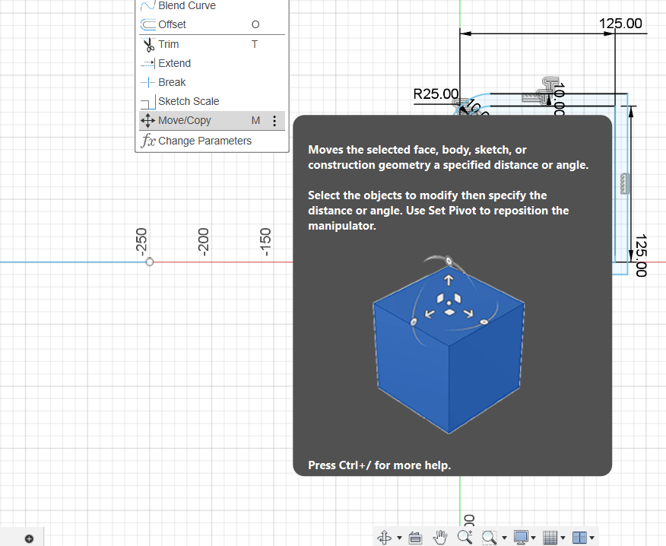Viewport: 666px width, 546px height.
Task: Click the fx Change Parameters icon
Action: coord(148,140)
